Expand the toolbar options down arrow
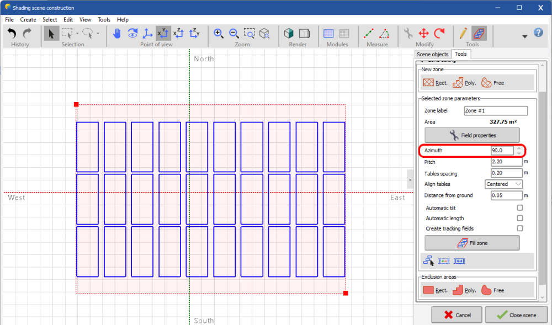552x325 pixels. click(524, 36)
